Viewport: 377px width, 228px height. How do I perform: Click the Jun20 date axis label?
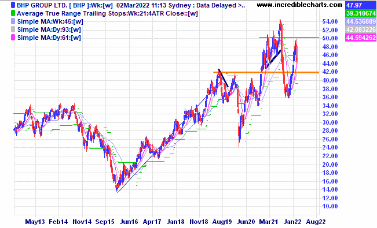pos(246,222)
